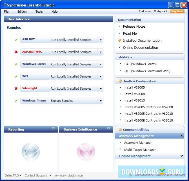Open the Help menu
Viewport: 189px width, 181px height.
click(x=54, y=12)
